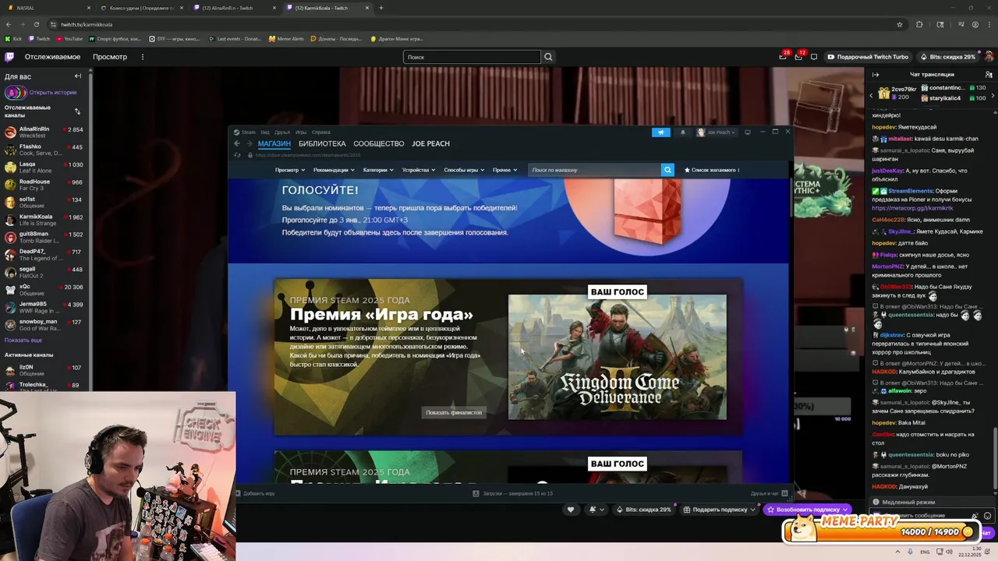Open the YouTube bookmark

(69, 38)
